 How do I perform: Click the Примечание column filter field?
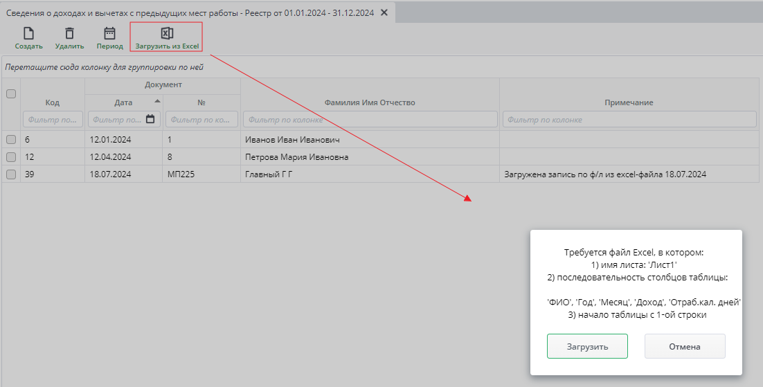tap(629, 119)
